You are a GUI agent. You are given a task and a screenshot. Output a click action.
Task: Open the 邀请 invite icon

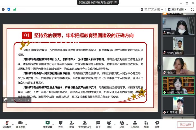click(72, 124)
